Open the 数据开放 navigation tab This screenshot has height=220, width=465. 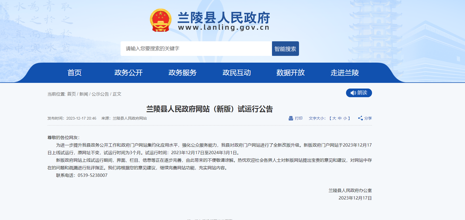coord(291,73)
